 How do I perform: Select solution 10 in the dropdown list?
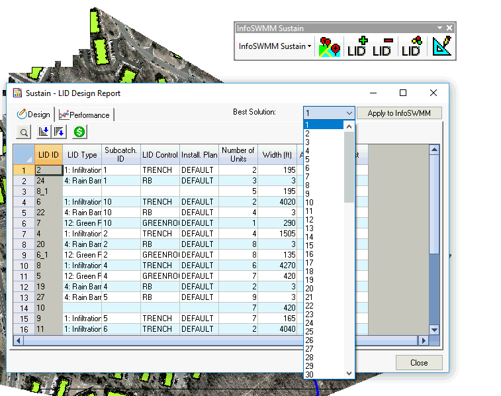tap(324, 203)
